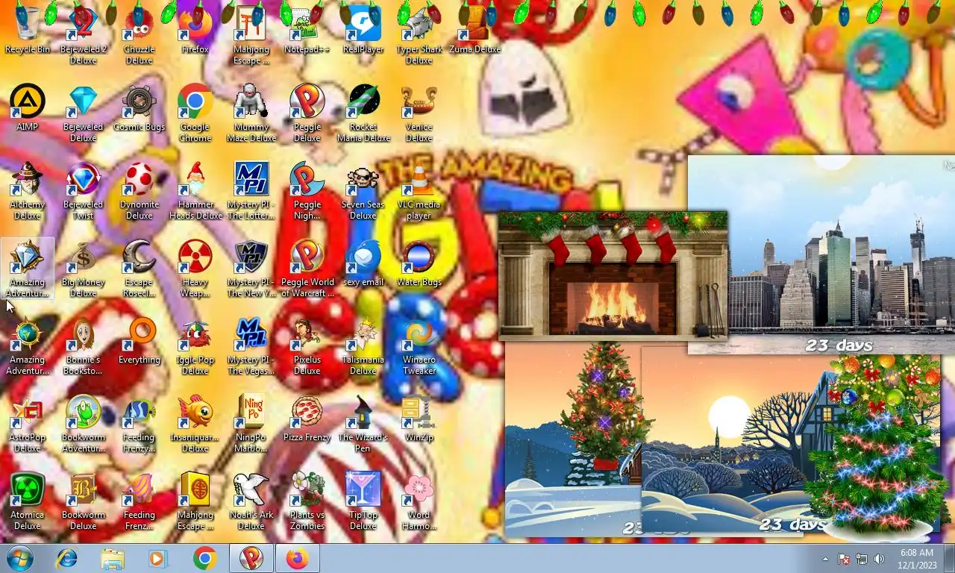Select the Mummy Maze Deluxe icon
Screen dimensions: 955x573
click(251, 113)
